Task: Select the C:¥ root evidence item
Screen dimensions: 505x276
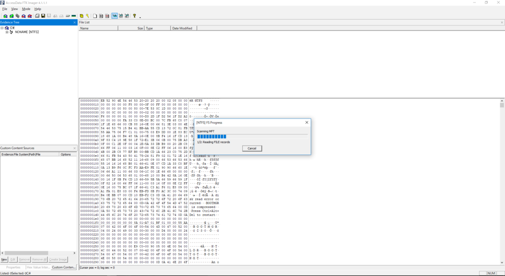Action: pos(12,28)
